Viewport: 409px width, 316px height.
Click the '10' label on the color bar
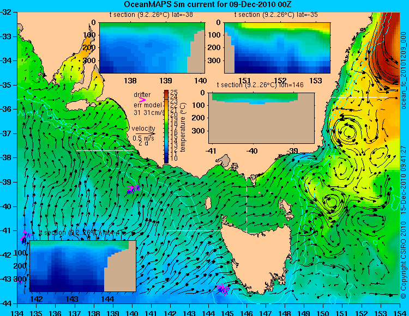click(174, 158)
